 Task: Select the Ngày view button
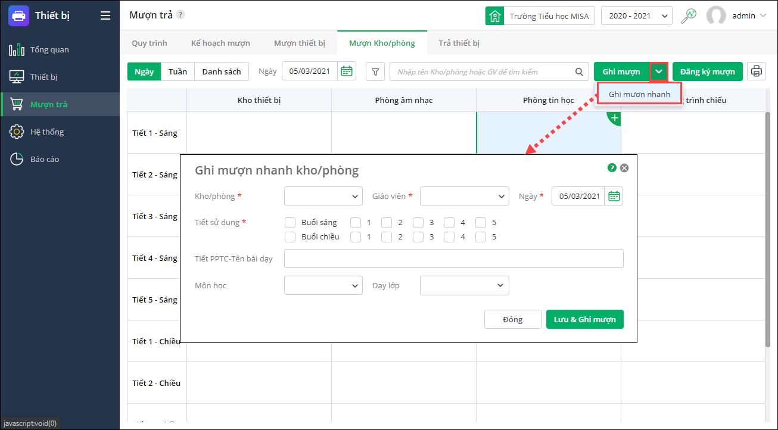(x=144, y=71)
